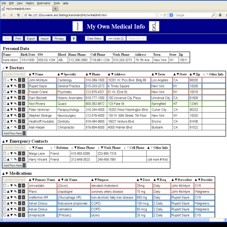Delete the Plavix row with minus icon
The height and width of the screenshot is (227, 227).
tap(19, 191)
